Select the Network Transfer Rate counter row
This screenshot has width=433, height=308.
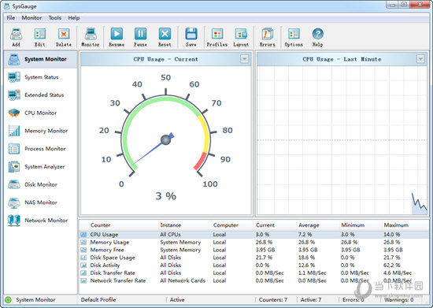(x=254, y=280)
